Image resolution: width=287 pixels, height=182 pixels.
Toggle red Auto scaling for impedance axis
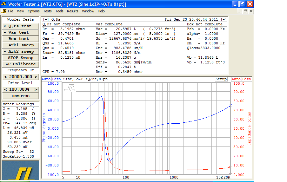(x=236, y=79)
